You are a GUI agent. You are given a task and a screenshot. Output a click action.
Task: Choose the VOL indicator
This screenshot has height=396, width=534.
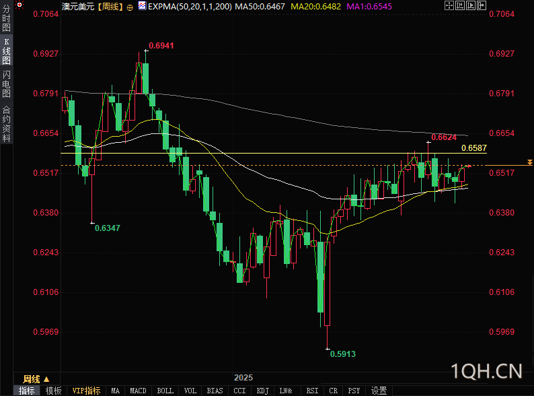(x=190, y=391)
